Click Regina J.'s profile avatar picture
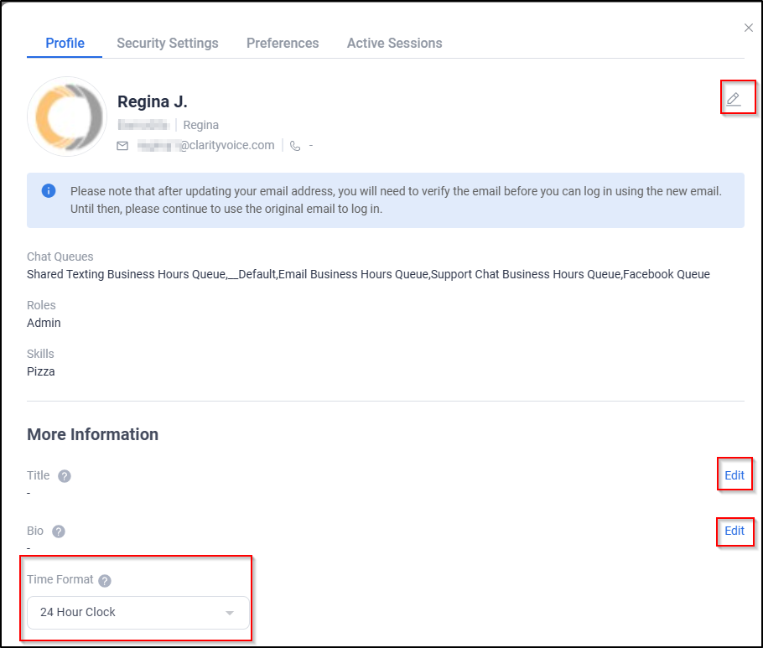 67,117
